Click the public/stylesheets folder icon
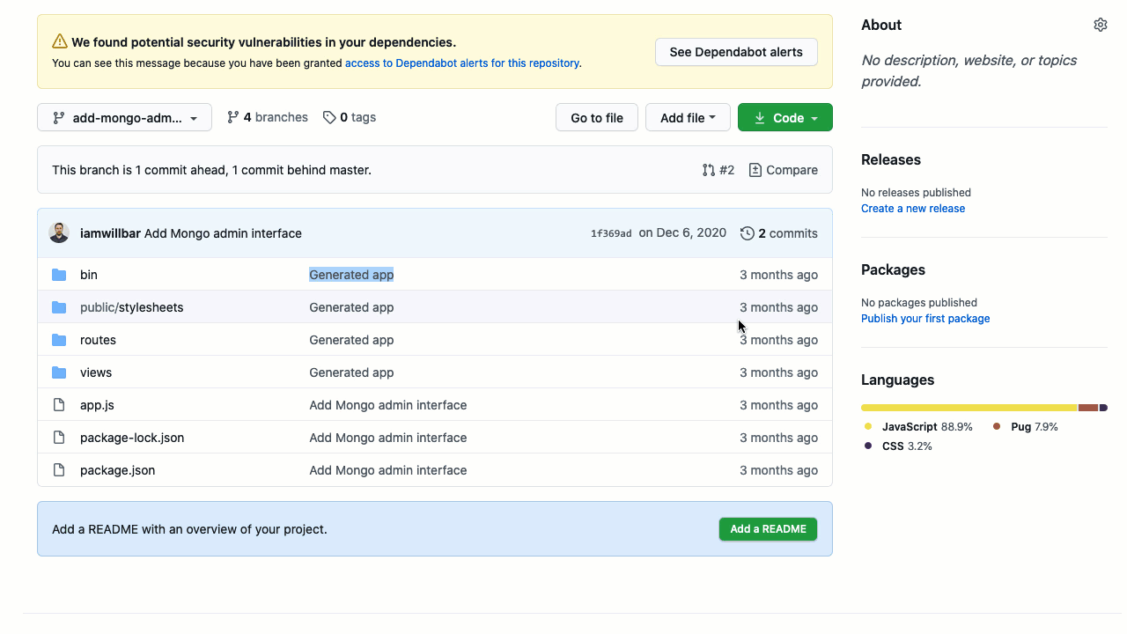The image size is (1127, 634). click(59, 307)
